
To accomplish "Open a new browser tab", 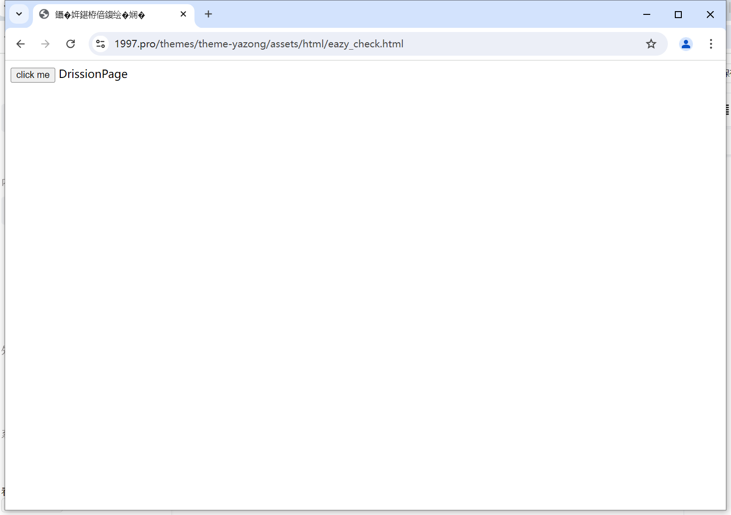I will [208, 14].
